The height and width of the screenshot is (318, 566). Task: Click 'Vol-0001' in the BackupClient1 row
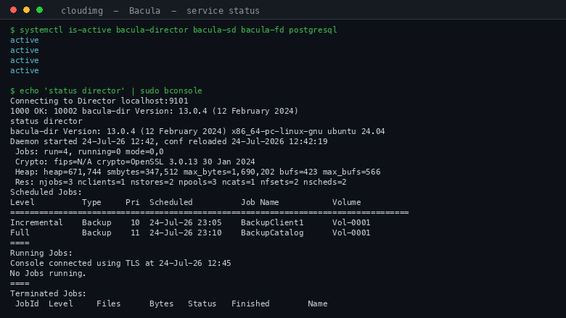point(351,222)
